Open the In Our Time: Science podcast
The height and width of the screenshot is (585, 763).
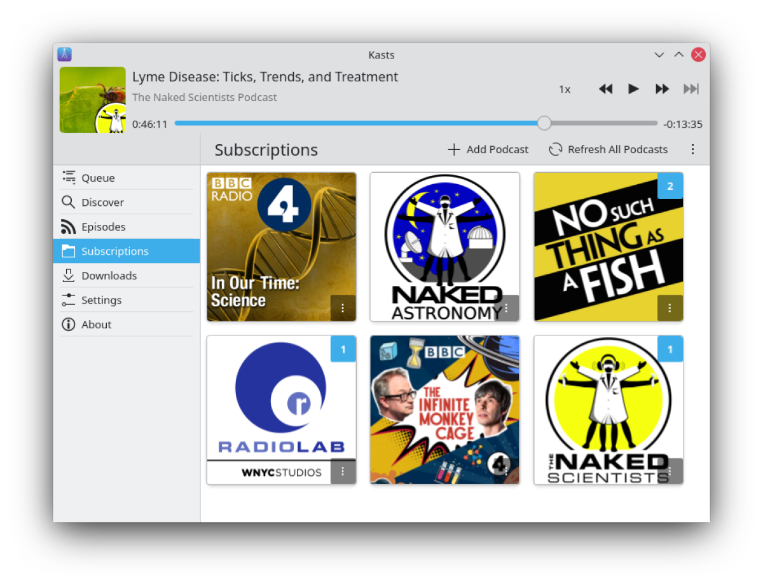click(282, 246)
